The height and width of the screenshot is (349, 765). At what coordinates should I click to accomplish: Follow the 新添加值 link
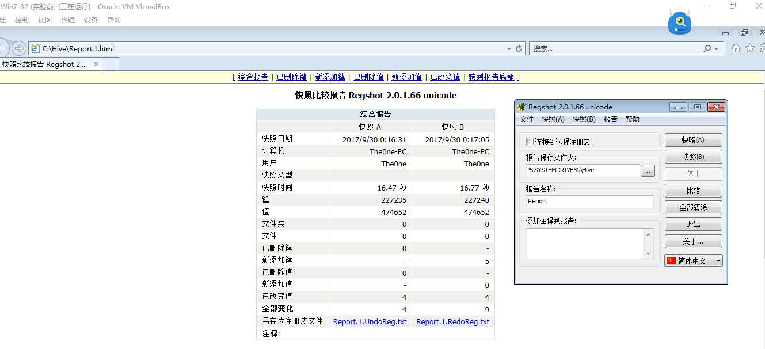(x=407, y=77)
